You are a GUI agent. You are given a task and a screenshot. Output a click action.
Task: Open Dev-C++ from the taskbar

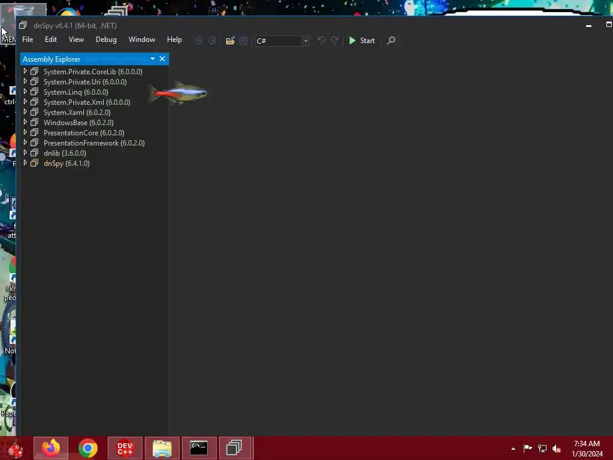click(x=125, y=448)
